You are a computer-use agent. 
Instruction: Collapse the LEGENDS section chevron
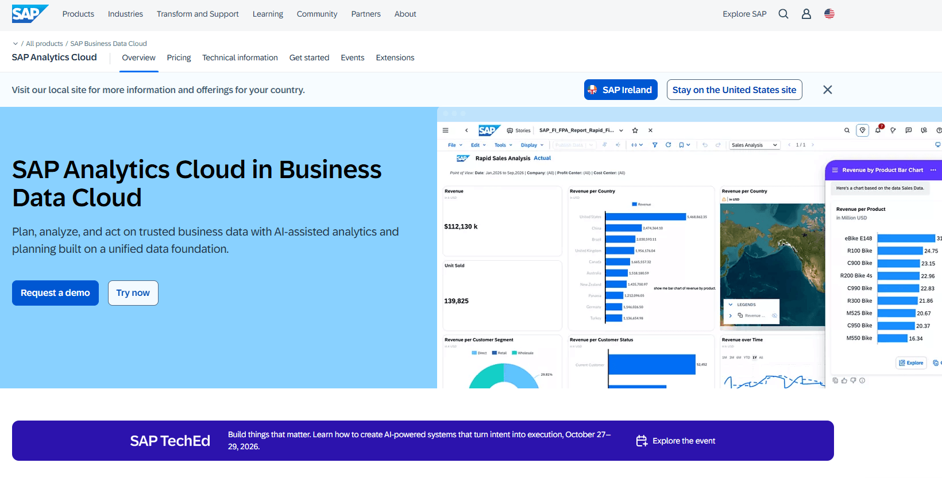coord(731,304)
